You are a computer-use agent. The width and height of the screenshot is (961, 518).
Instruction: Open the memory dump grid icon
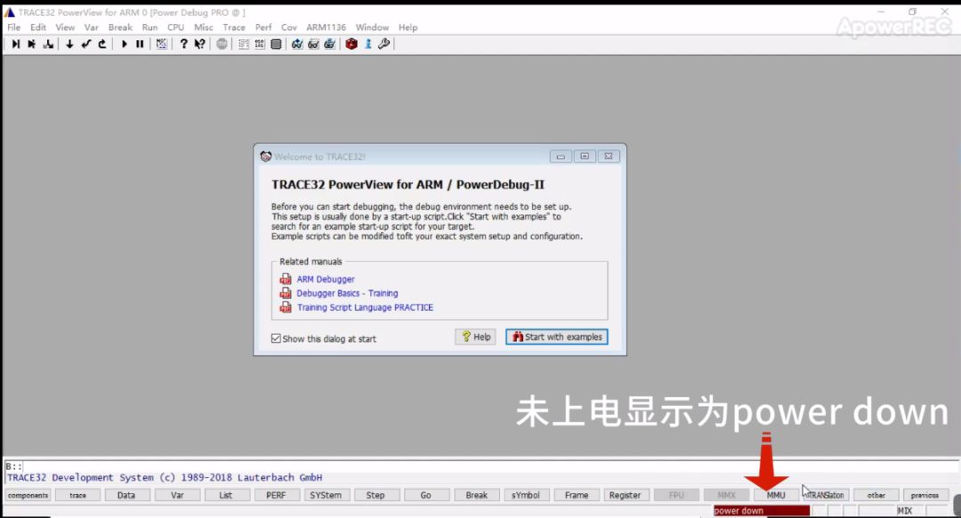pos(260,44)
